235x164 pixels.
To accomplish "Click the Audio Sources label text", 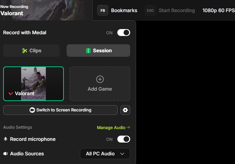I will (x=27, y=154).
